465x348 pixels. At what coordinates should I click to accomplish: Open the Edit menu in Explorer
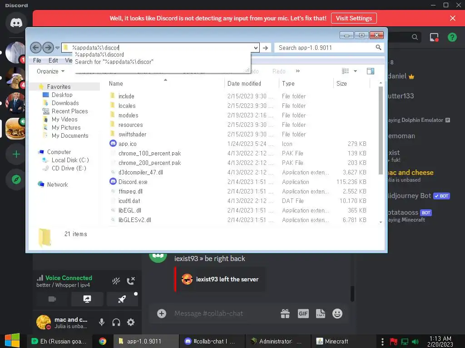point(53,61)
